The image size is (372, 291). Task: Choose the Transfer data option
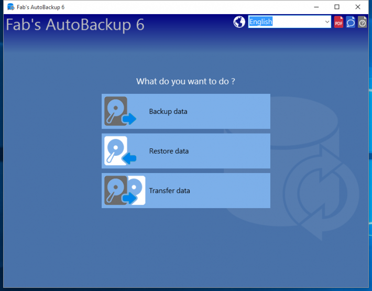pyautogui.click(x=186, y=191)
